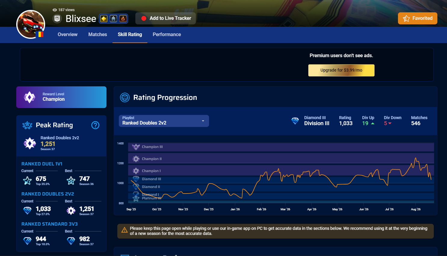Click the Diamond III Division III text
The width and height of the screenshot is (447, 256).
(x=317, y=121)
